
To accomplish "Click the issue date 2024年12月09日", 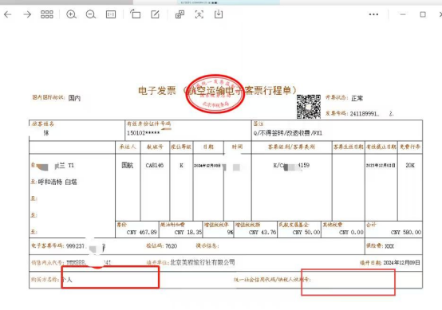I will [x=401, y=262].
